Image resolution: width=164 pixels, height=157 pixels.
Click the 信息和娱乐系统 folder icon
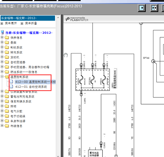click(7, 101)
